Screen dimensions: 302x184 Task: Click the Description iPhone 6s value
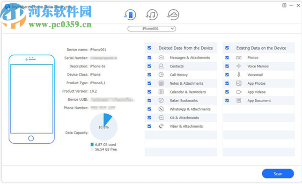coord(97,66)
